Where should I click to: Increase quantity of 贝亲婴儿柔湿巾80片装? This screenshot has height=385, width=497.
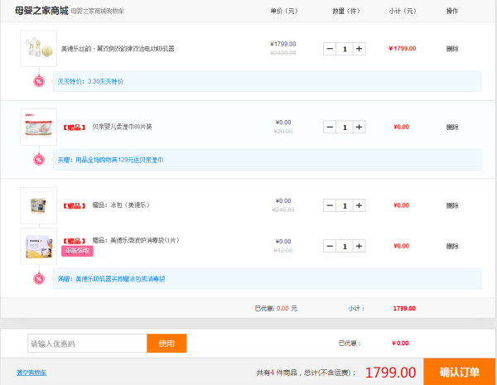(359, 127)
